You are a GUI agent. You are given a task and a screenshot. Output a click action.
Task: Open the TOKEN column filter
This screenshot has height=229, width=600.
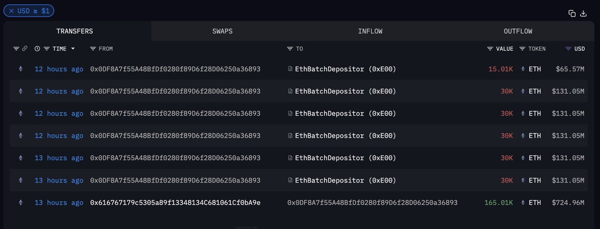coord(522,48)
